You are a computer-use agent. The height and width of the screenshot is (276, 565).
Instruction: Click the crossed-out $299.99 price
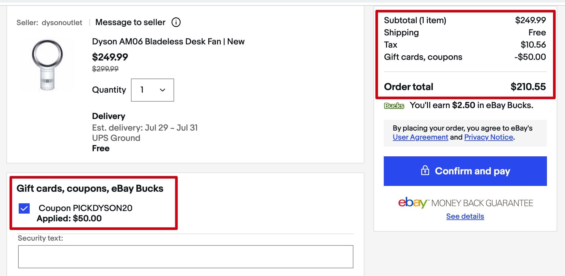click(105, 69)
